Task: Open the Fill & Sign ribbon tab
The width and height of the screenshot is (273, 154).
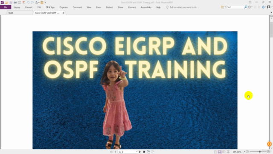Action: click(x=50, y=7)
